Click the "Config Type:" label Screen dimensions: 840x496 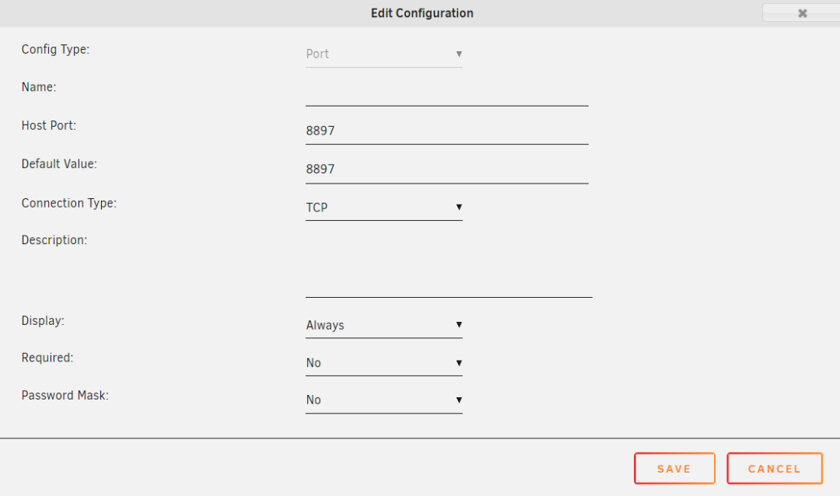[56, 50]
